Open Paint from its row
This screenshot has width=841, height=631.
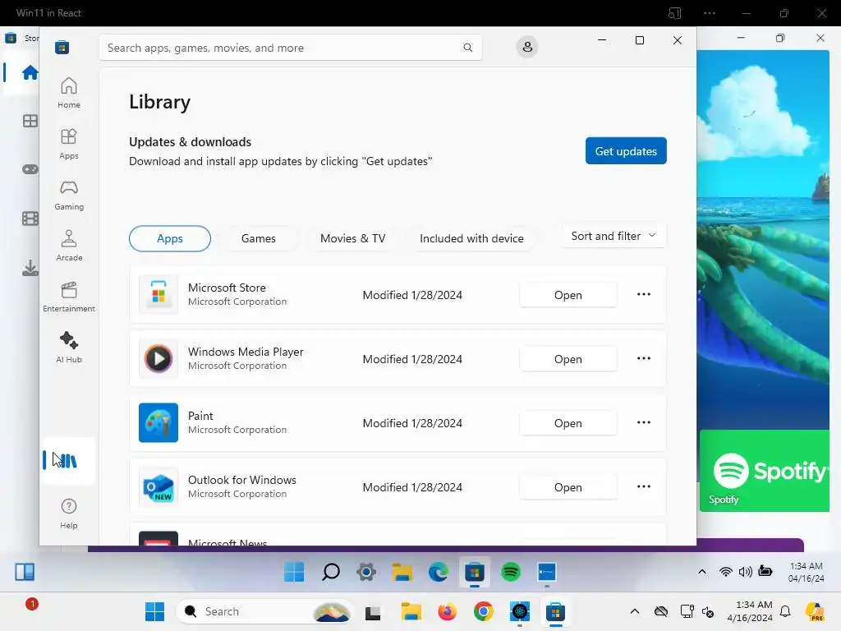(568, 423)
